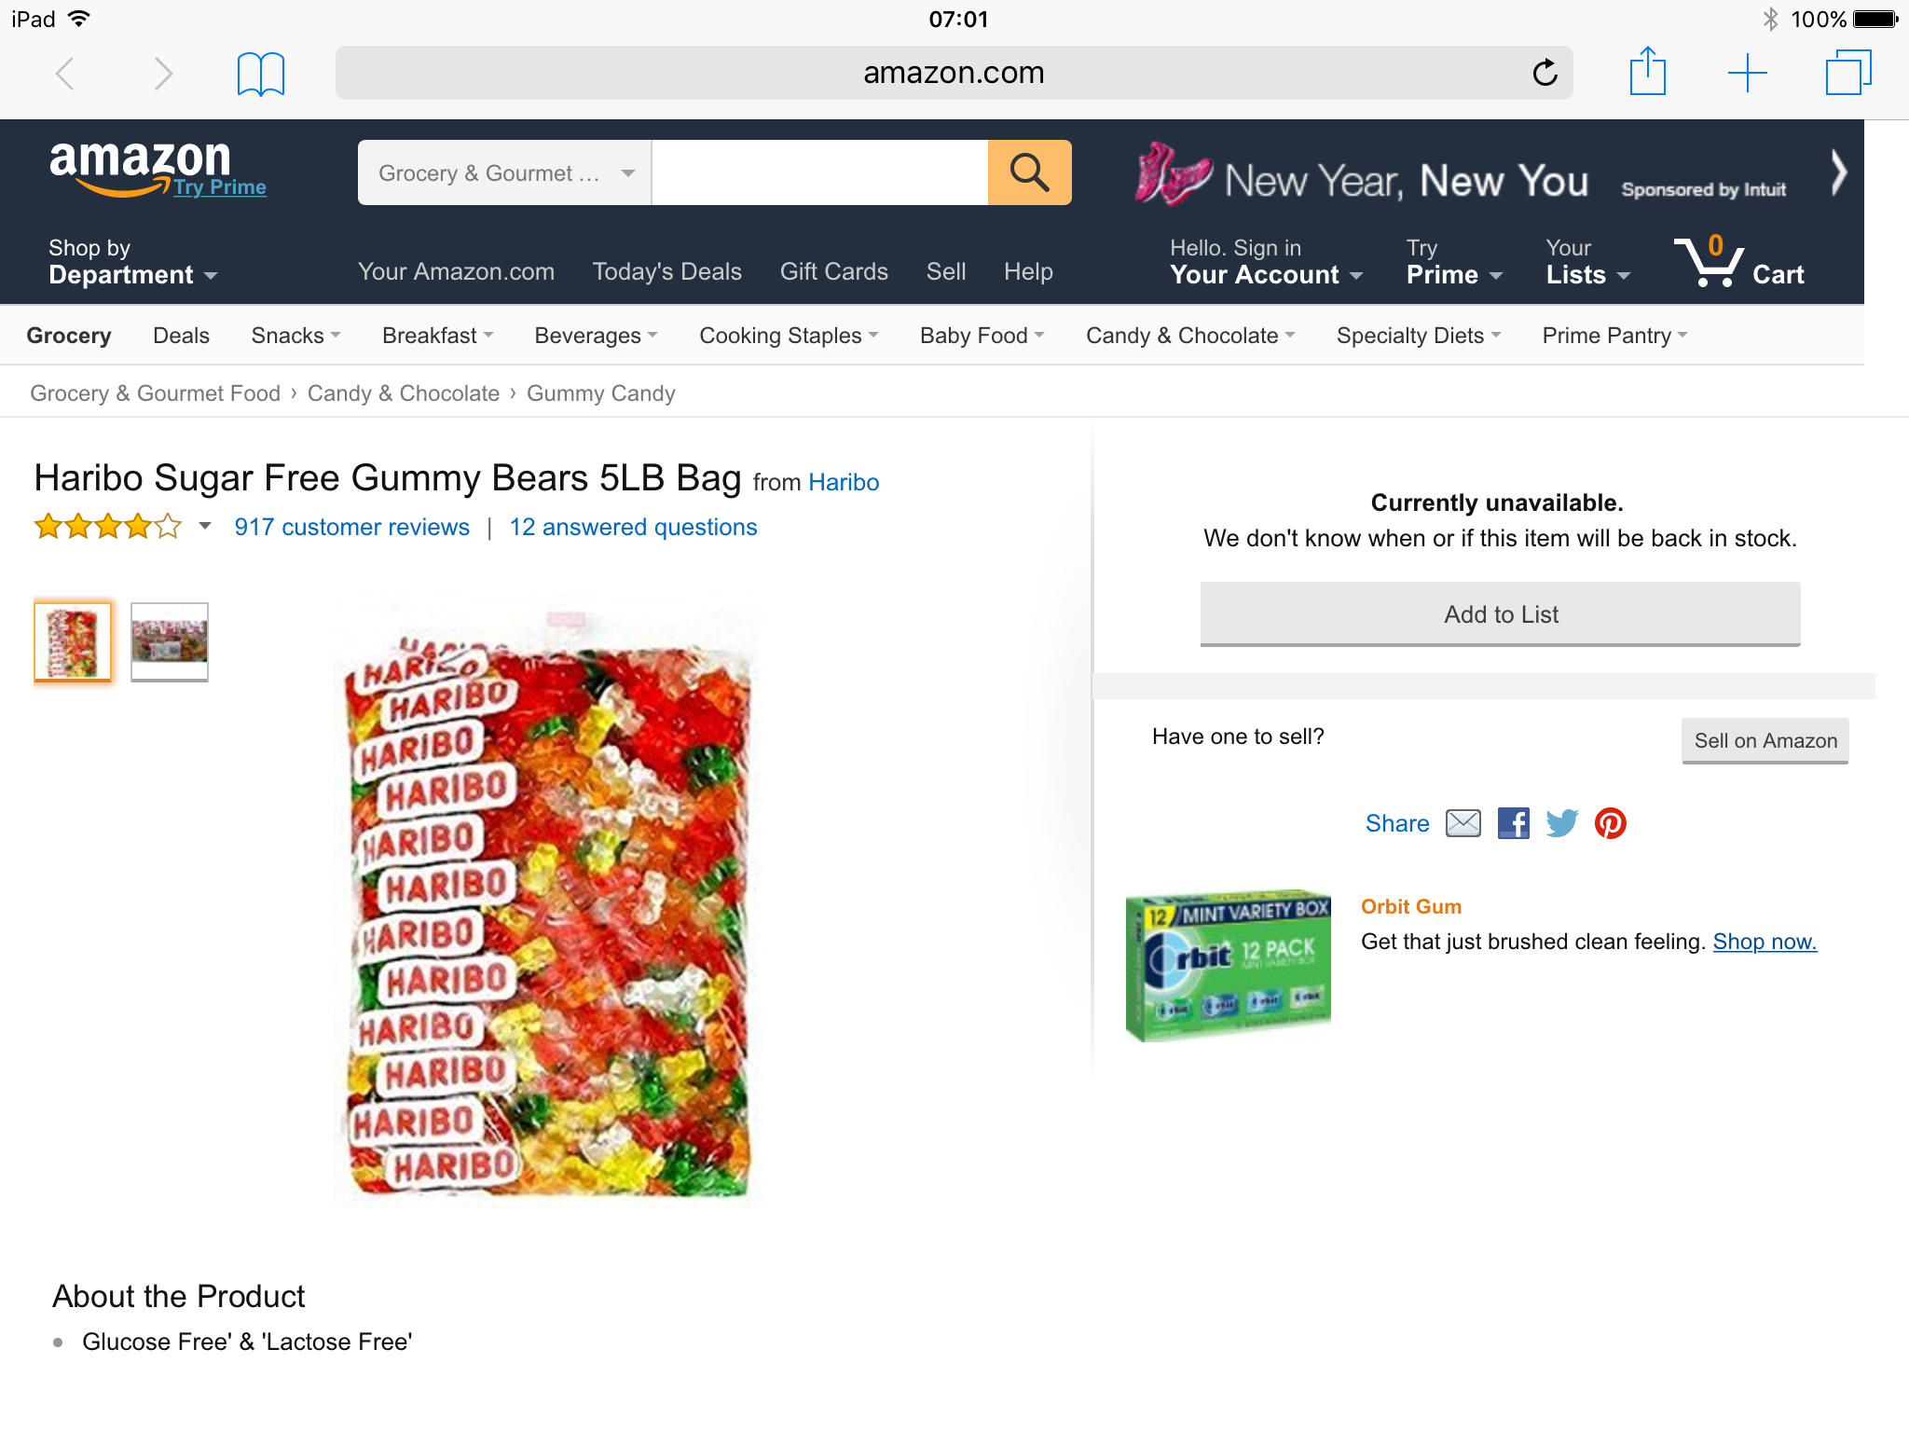Share product by email envelope icon

pyautogui.click(x=1463, y=823)
